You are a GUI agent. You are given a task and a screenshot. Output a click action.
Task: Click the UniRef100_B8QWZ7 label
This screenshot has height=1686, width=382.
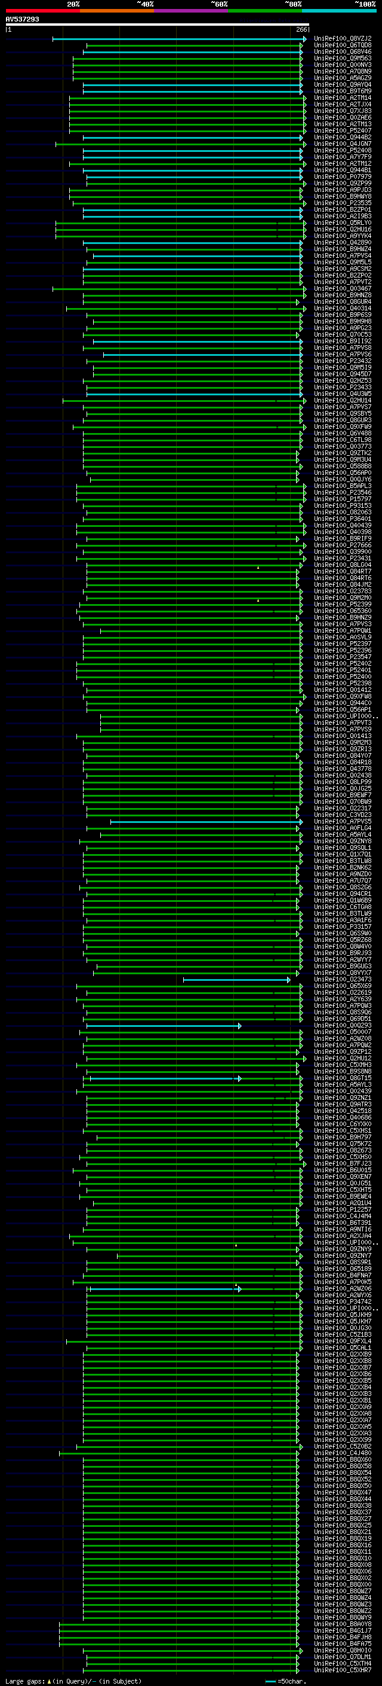tap(342, 1592)
